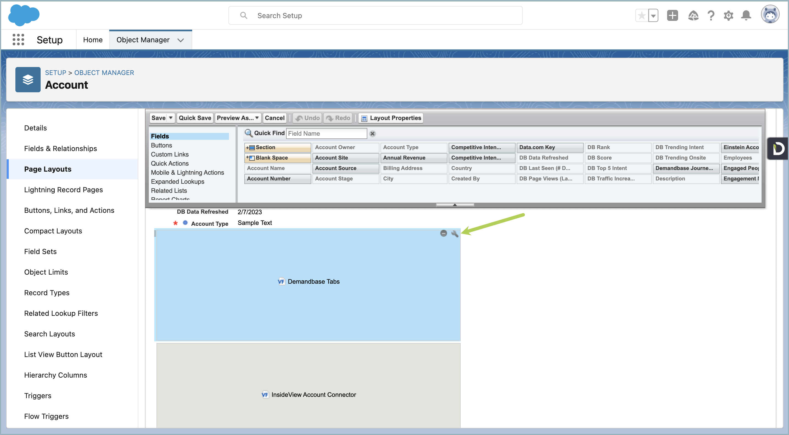Click the Undo button
Screen dimensions: 789x435
(x=307, y=118)
